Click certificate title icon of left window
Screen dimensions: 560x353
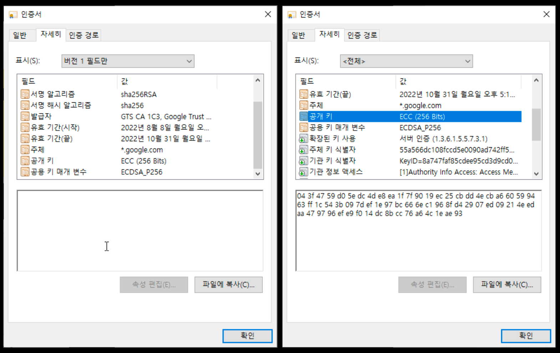coord(13,15)
